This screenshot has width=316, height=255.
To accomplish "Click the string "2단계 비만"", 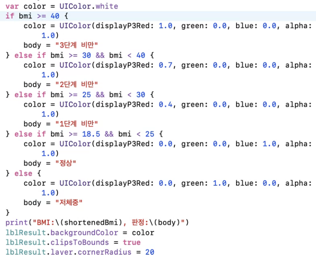I will [76, 84].
